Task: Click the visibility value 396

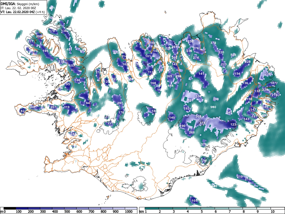Action: click(x=216, y=99)
